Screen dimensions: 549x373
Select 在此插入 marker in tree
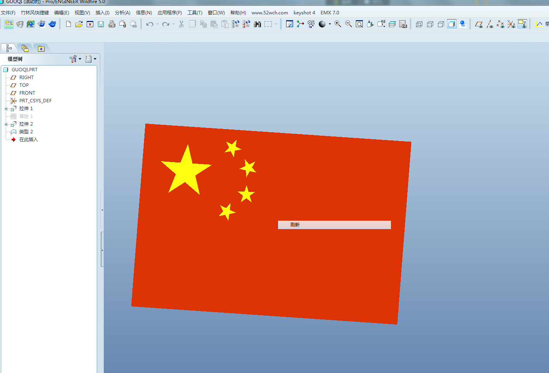[28, 140]
